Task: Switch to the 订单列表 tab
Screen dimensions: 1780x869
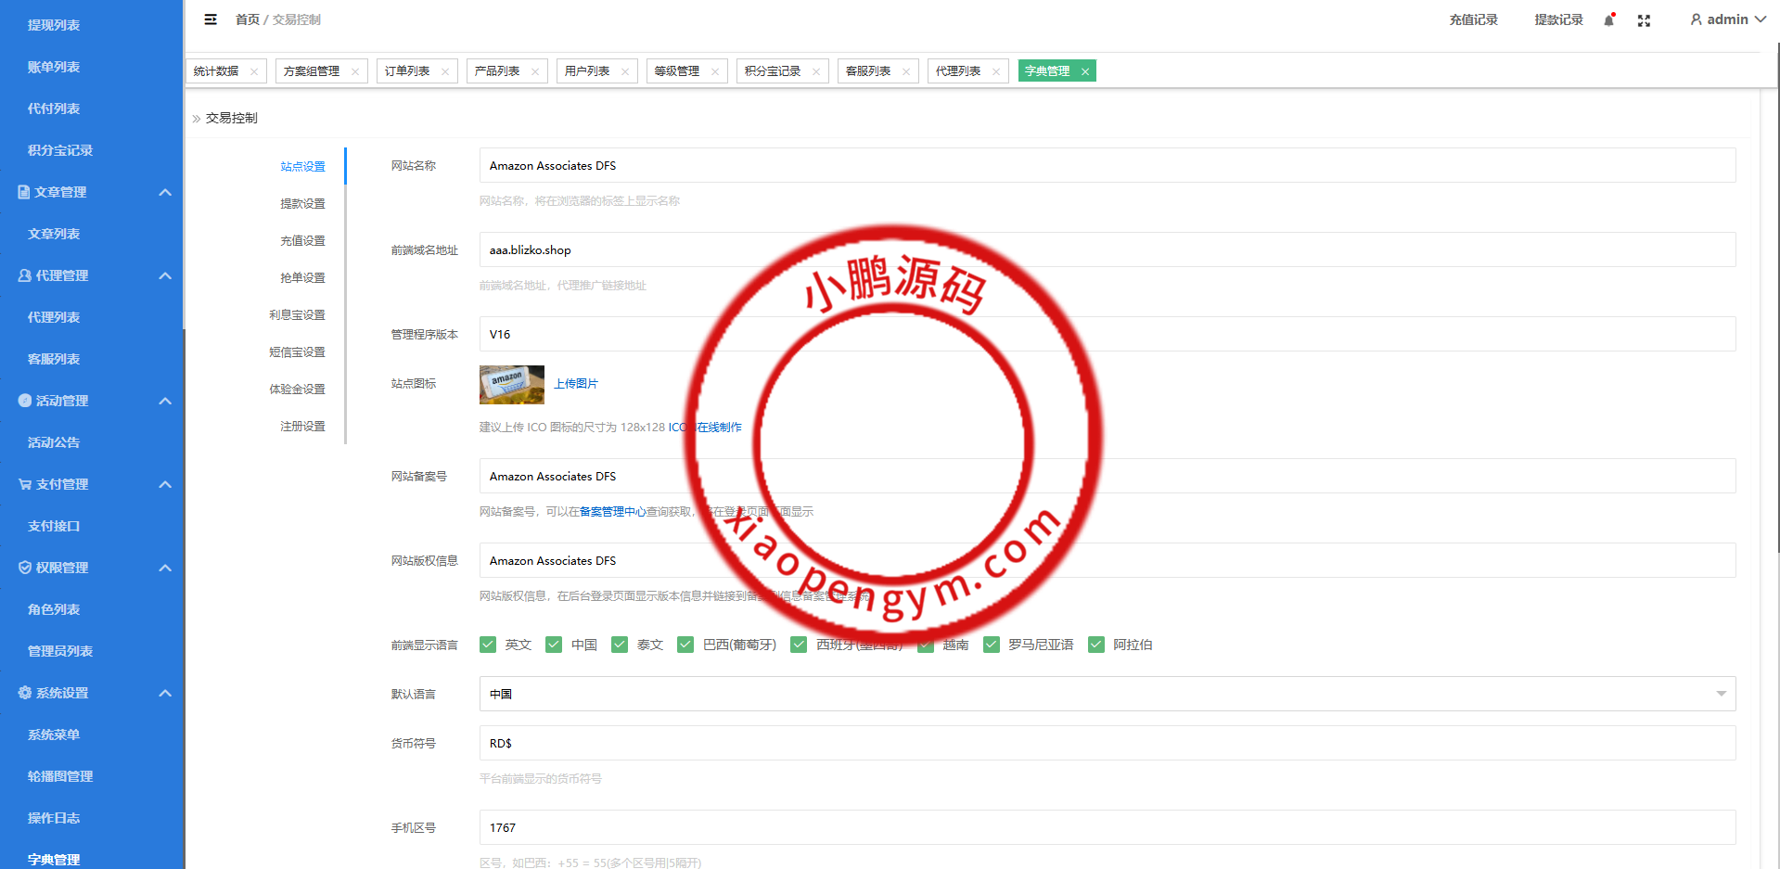Action: click(407, 71)
